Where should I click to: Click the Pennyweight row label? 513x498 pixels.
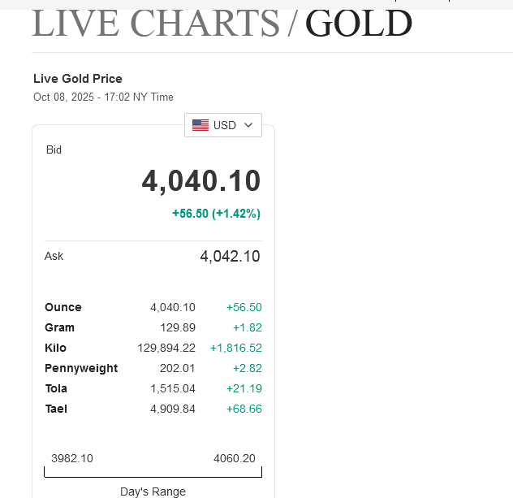point(81,368)
